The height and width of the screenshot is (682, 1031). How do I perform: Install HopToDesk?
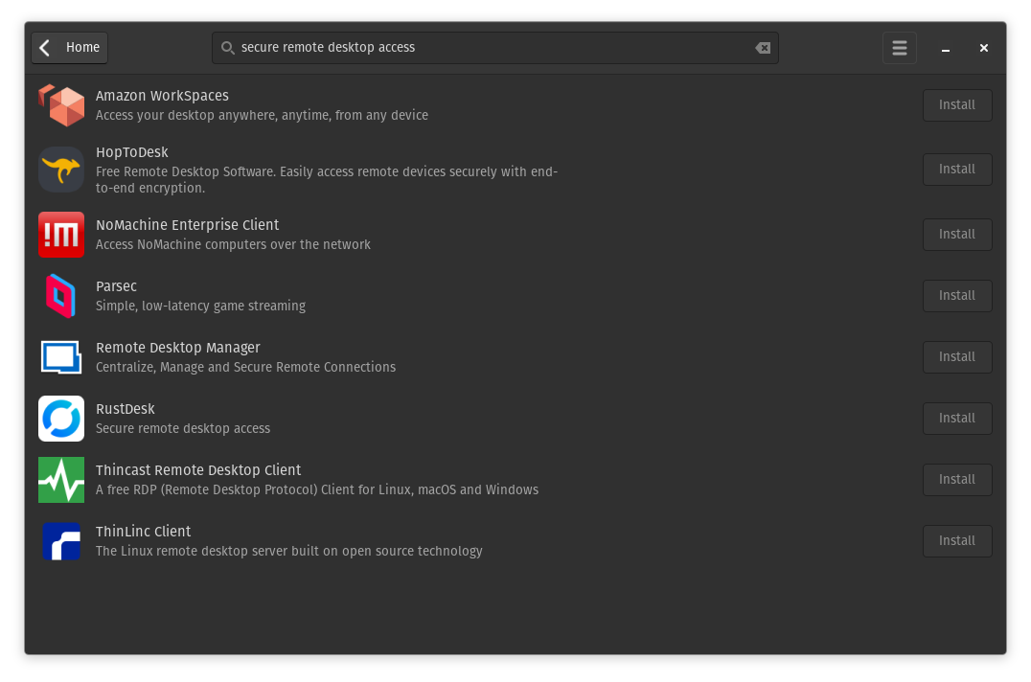click(x=957, y=170)
